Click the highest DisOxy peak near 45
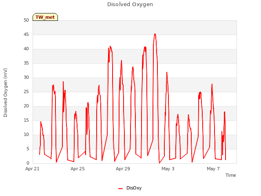The height and width of the screenshot is (196, 261). [155, 34]
